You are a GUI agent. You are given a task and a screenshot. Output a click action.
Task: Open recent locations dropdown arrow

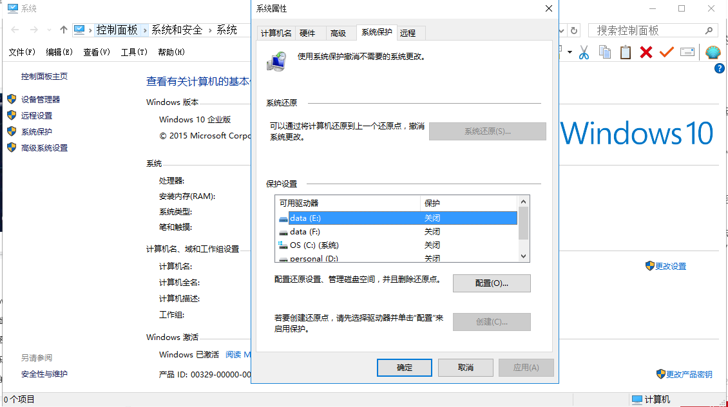(x=49, y=30)
